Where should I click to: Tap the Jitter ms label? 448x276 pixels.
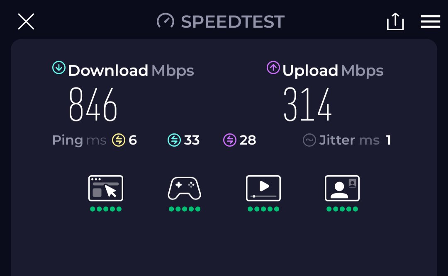349,140
